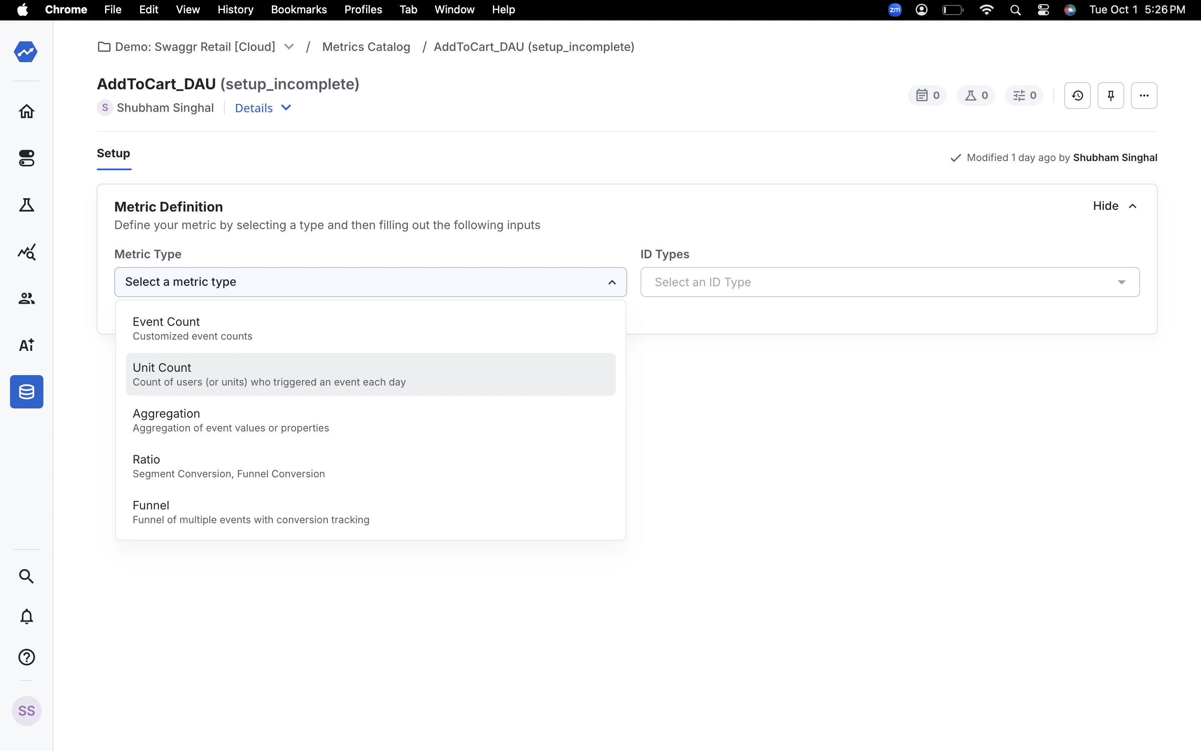Open help question mark icon
Viewport: 1201px width, 751px height.
click(26, 657)
